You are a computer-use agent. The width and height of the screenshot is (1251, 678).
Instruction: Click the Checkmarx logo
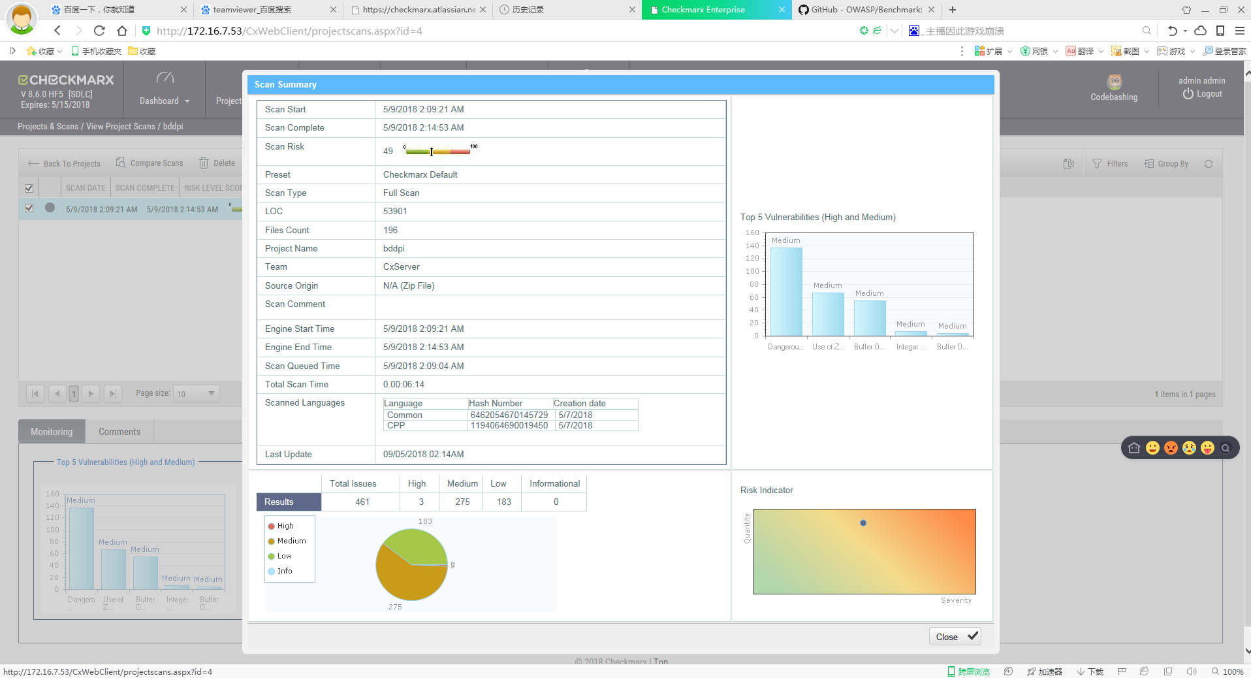66,80
